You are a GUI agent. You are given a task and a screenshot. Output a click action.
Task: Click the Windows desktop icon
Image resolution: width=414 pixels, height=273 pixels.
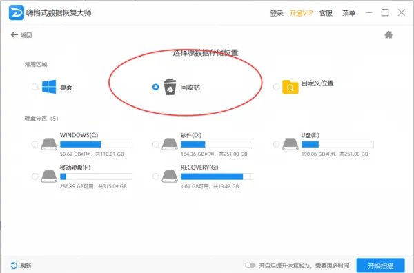pos(49,87)
